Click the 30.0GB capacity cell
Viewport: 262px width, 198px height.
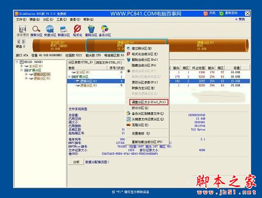[x=235, y=76]
